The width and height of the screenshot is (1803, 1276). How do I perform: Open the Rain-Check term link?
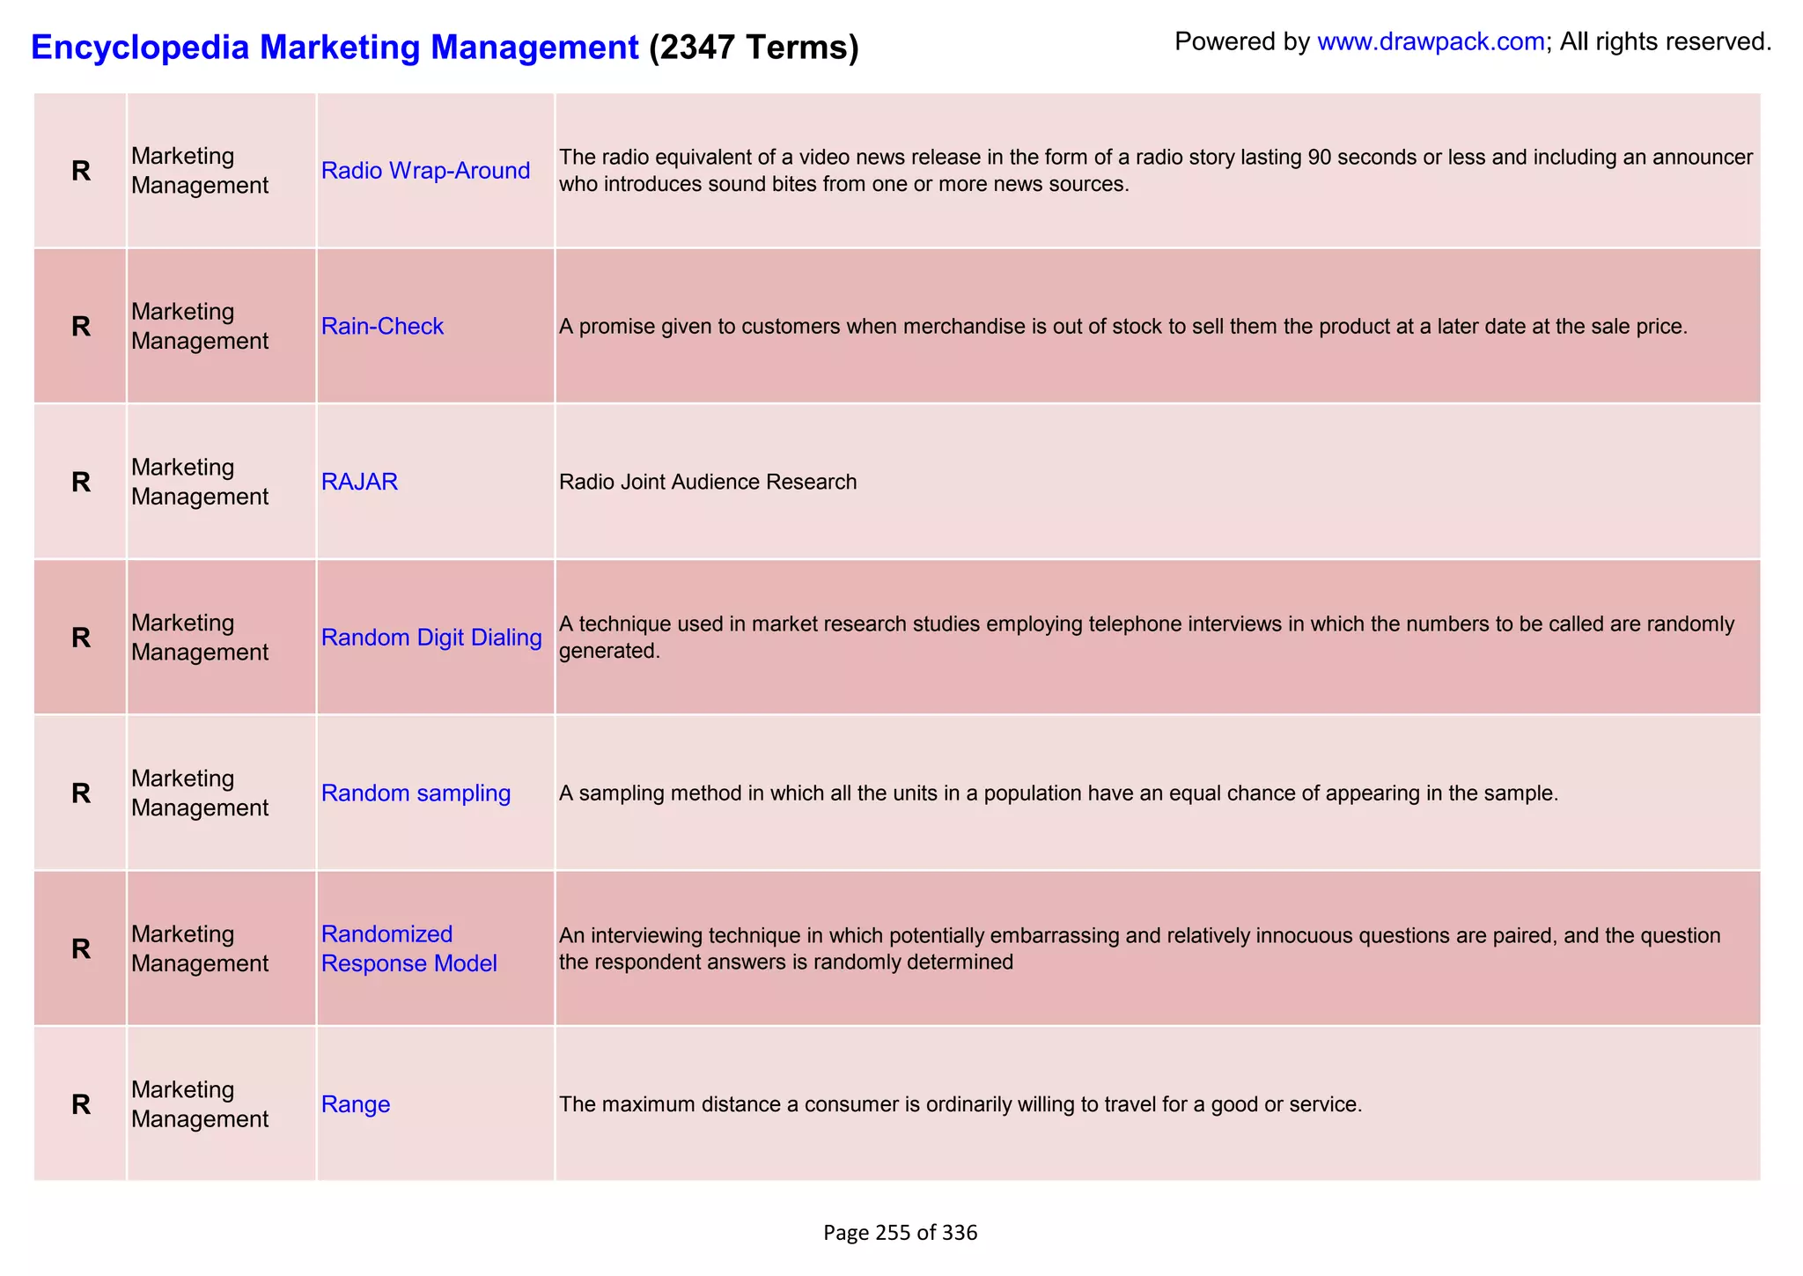(382, 327)
